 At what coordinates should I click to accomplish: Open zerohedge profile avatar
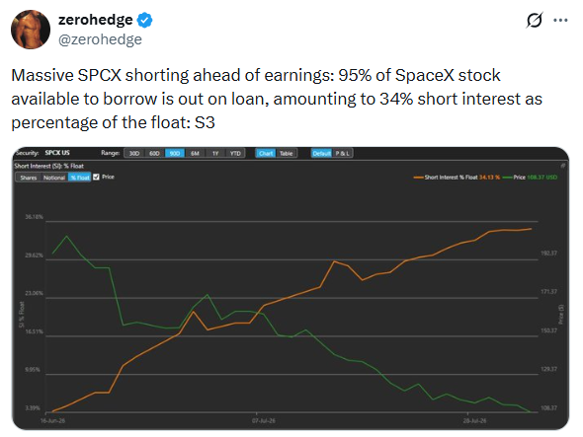point(31,30)
